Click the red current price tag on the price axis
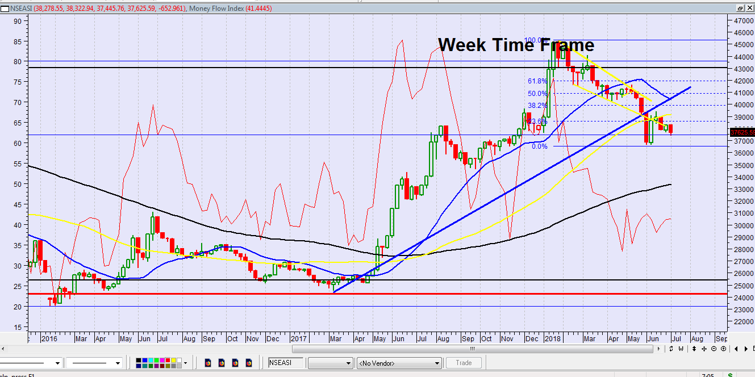This screenshot has height=377, width=755. [743, 133]
